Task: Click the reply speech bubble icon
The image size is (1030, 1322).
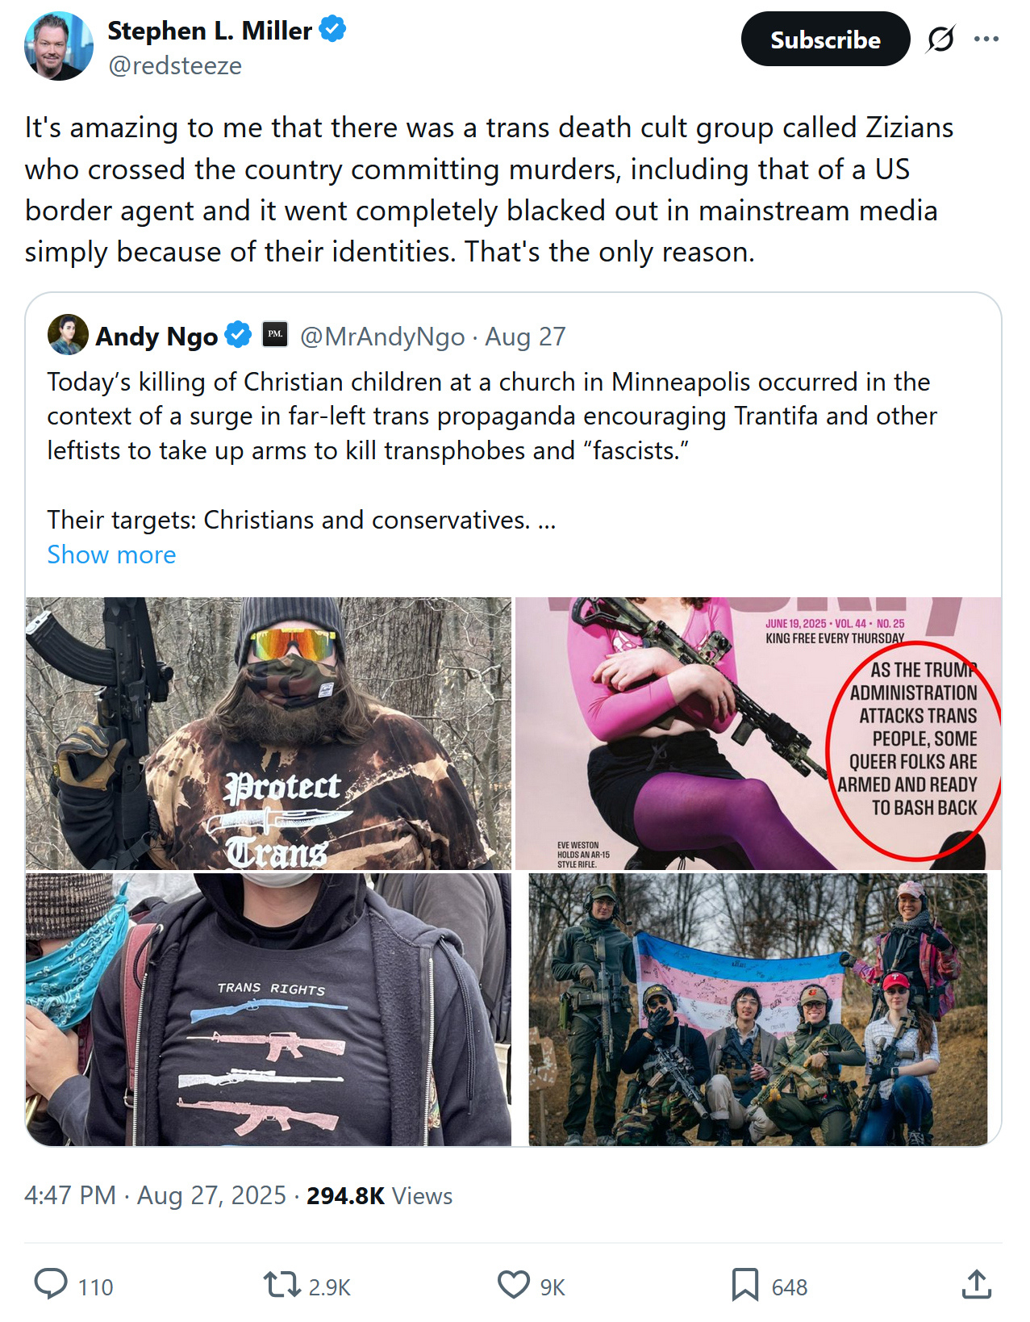Action: click(51, 1283)
